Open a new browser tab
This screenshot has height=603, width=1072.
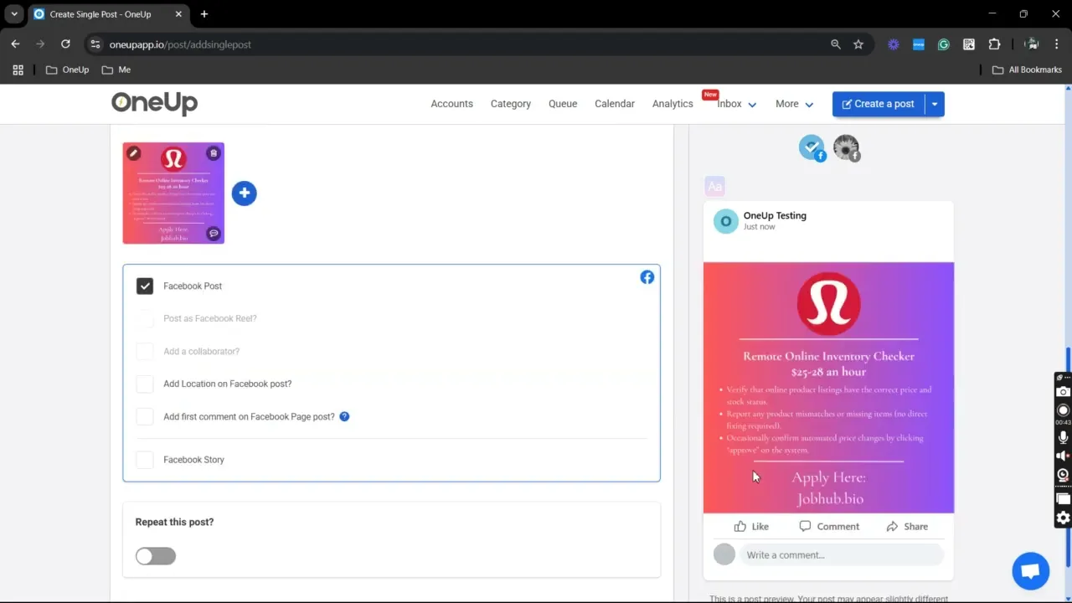click(x=204, y=14)
